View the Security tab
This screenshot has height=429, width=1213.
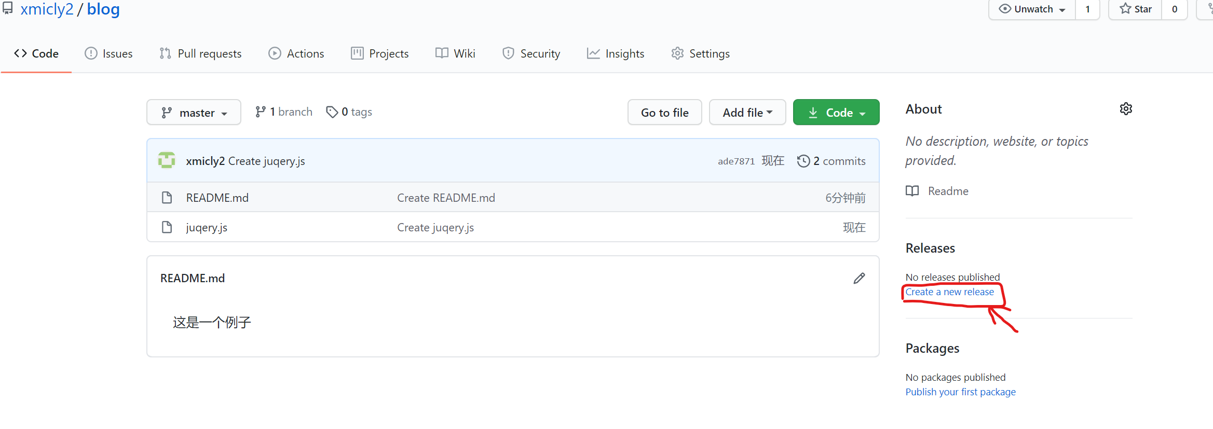tap(531, 53)
